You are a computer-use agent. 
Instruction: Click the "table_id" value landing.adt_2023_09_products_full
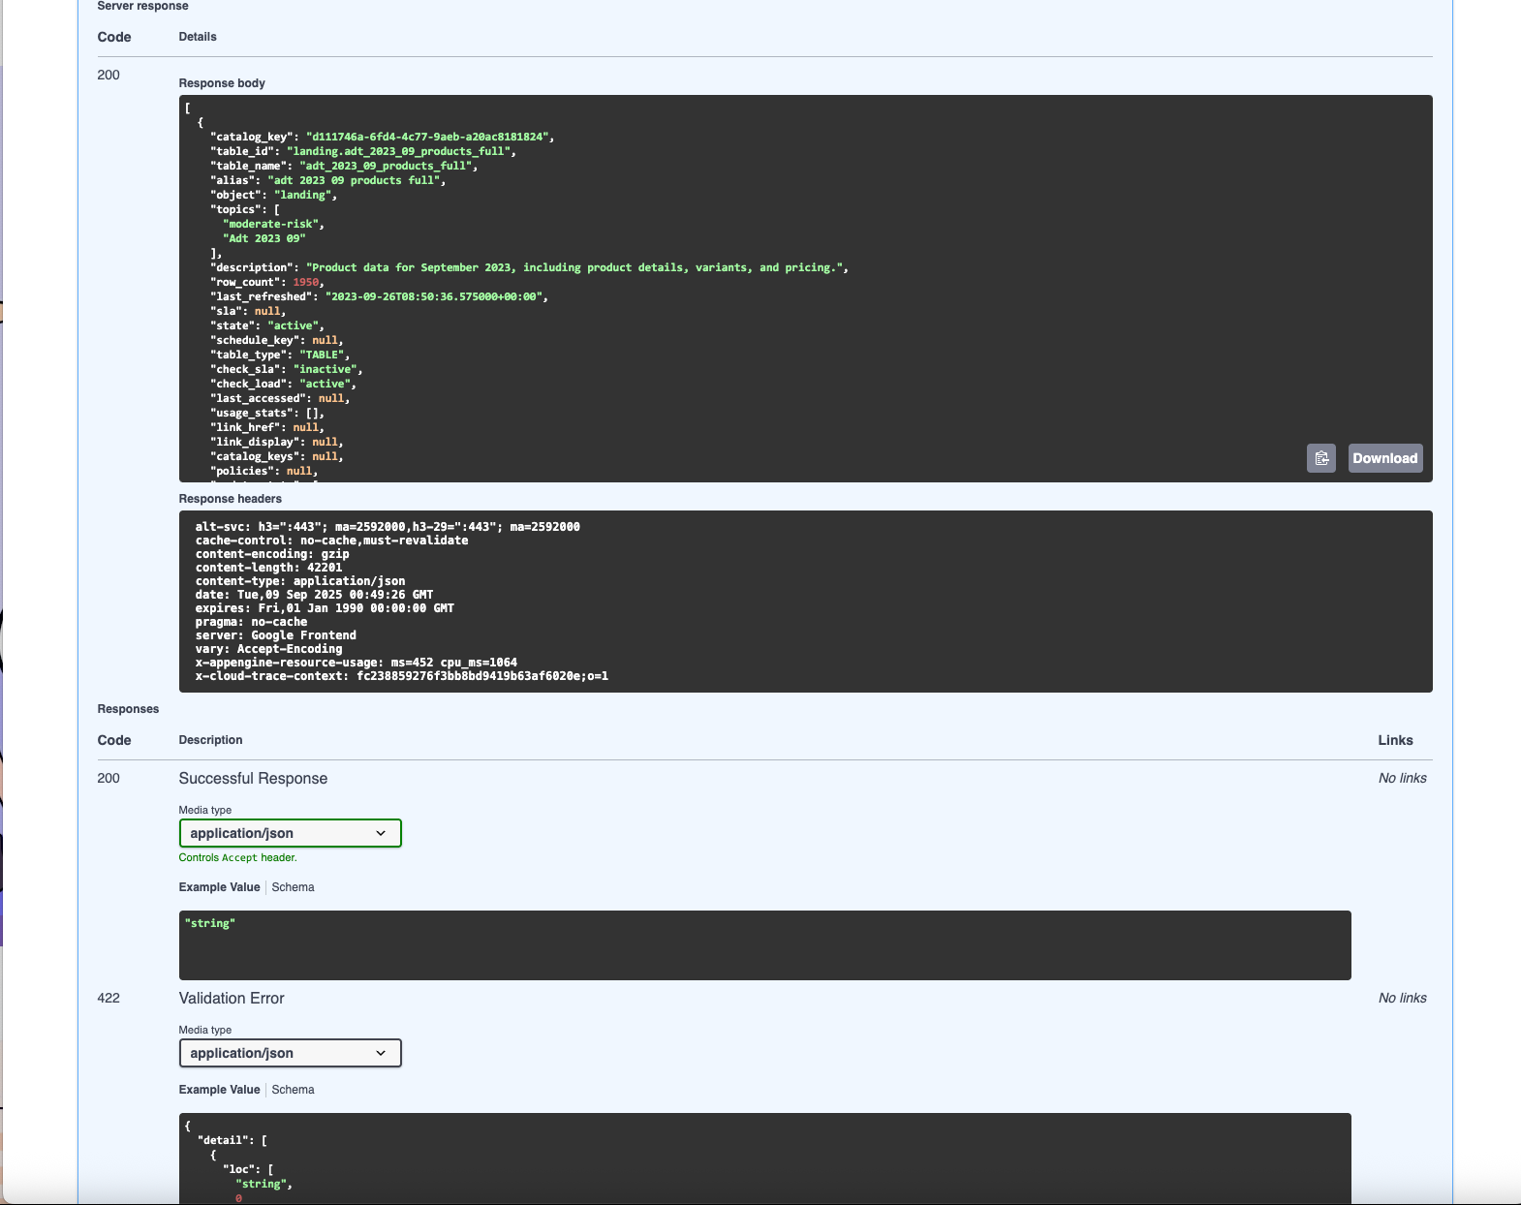pyautogui.click(x=398, y=151)
